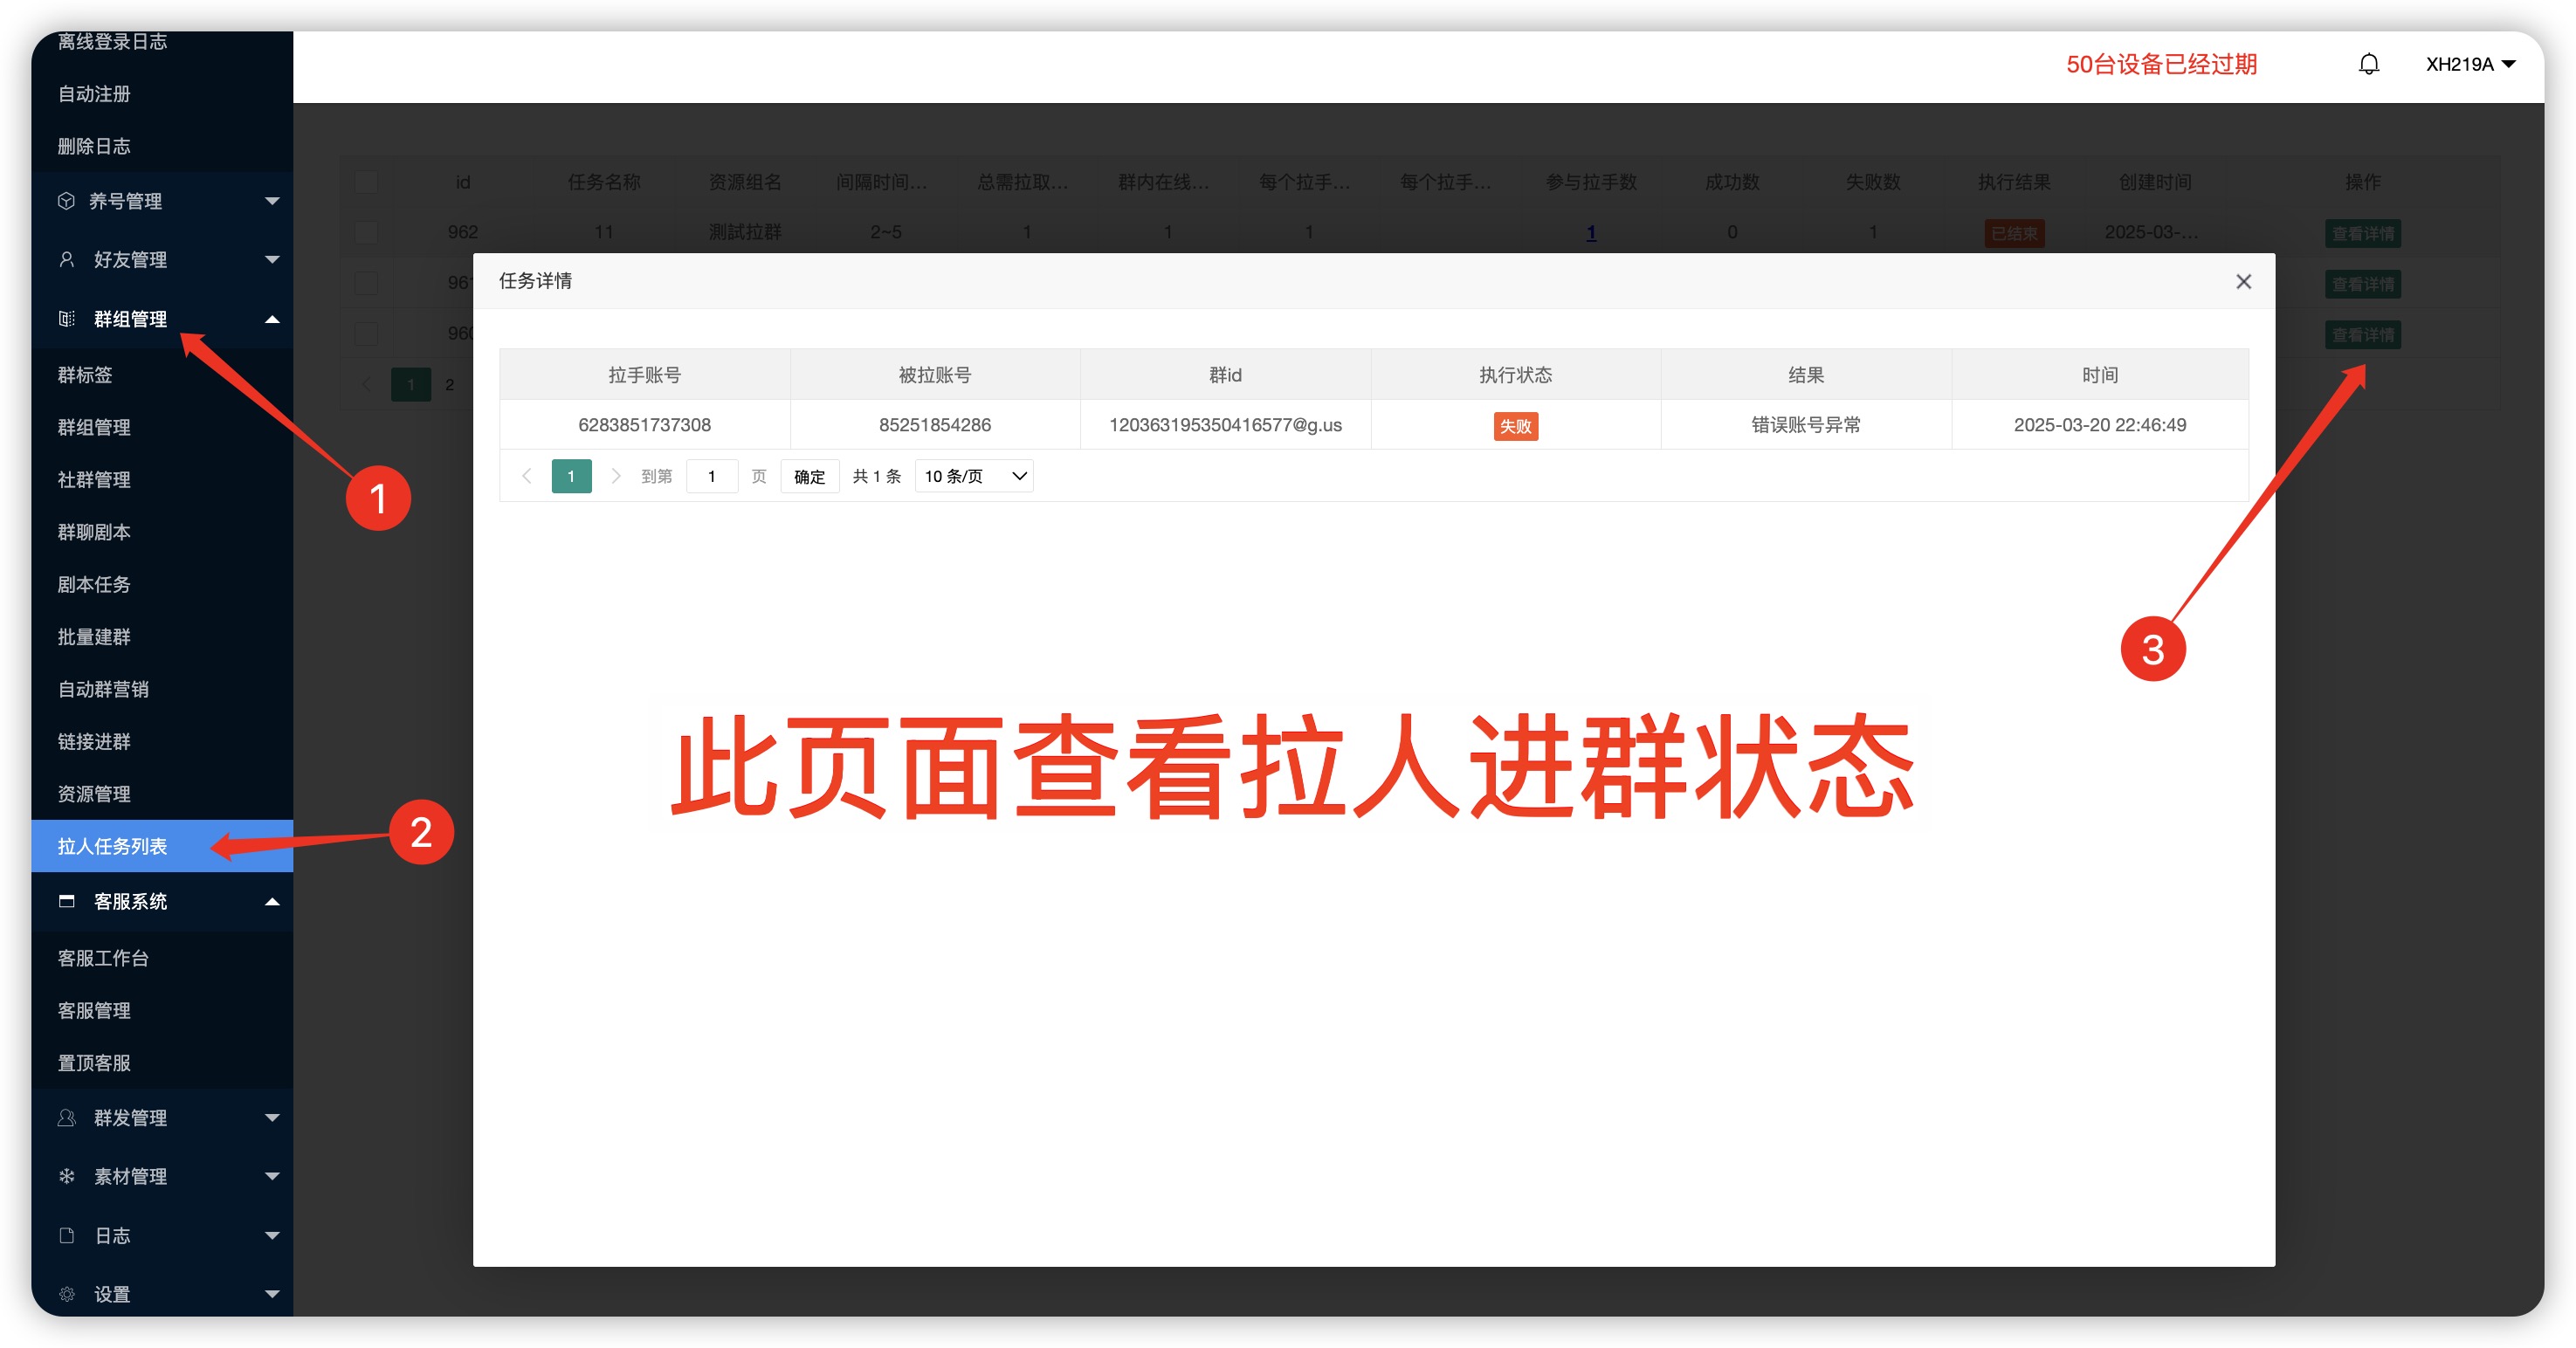Click the 养号管理 cube icon
The width and height of the screenshot is (2576, 1348).
pyautogui.click(x=66, y=201)
